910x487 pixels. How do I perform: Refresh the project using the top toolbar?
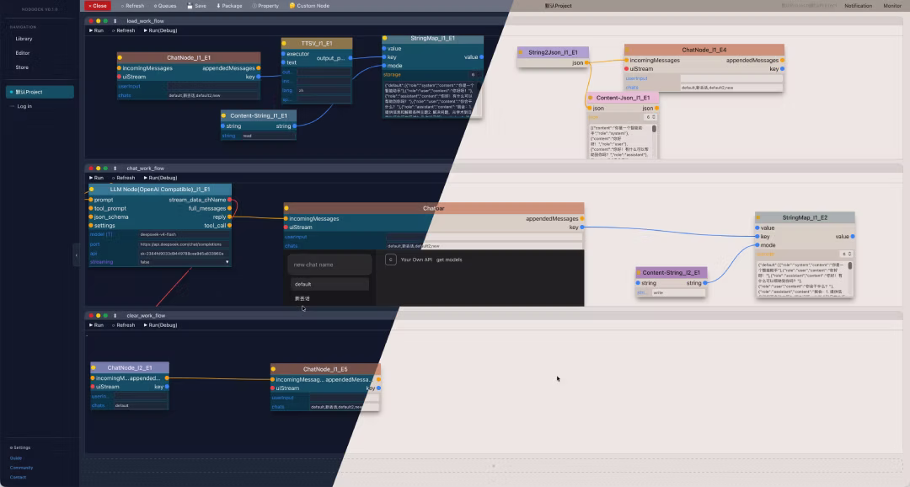click(x=132, y=6)
